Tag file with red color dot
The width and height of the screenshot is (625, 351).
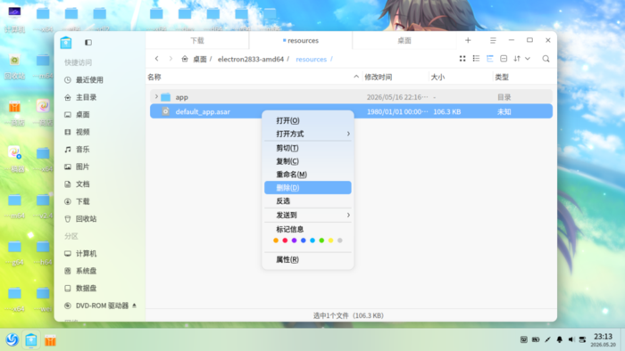[285, 241]
